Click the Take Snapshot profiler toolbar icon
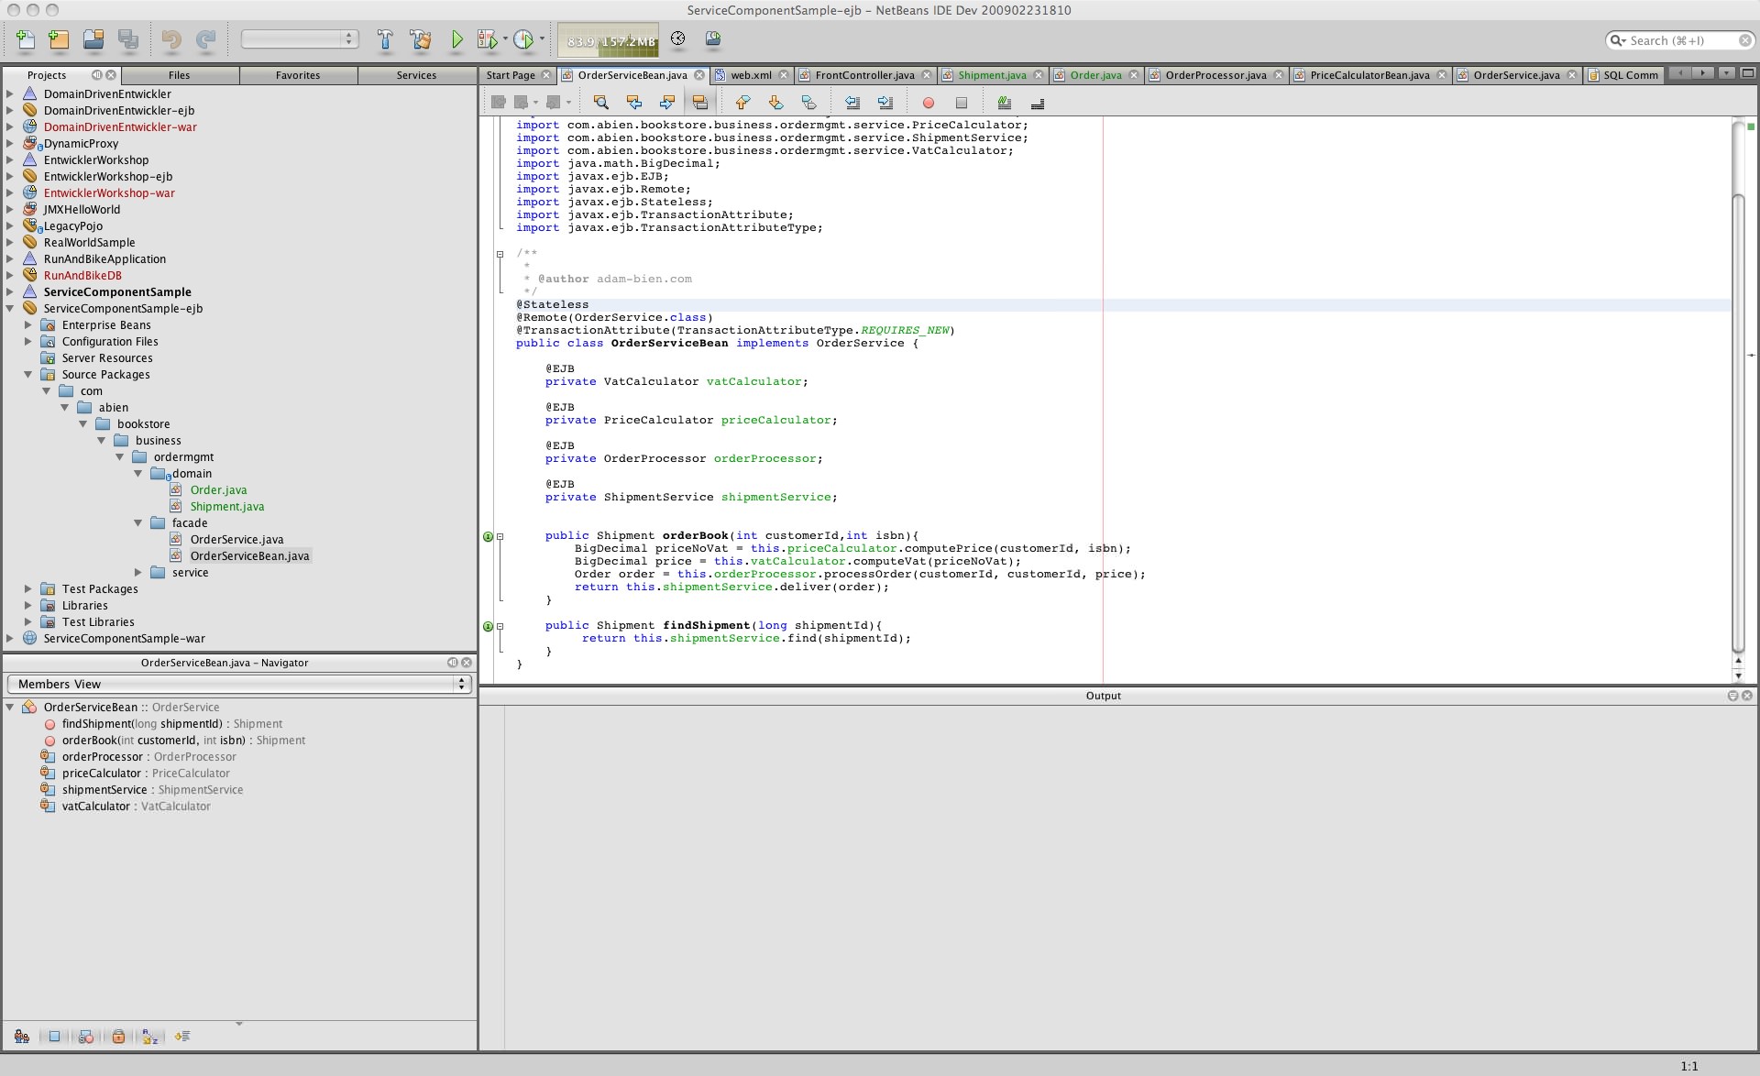Image resolution: width=1760 pixels, height=1076 pixels. click(713, 38)
